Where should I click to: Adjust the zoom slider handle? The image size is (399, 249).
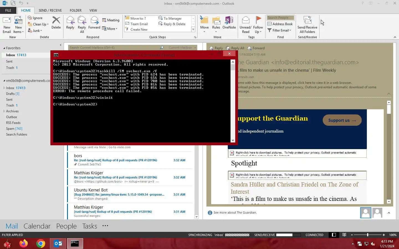click(x=368, y=235)
